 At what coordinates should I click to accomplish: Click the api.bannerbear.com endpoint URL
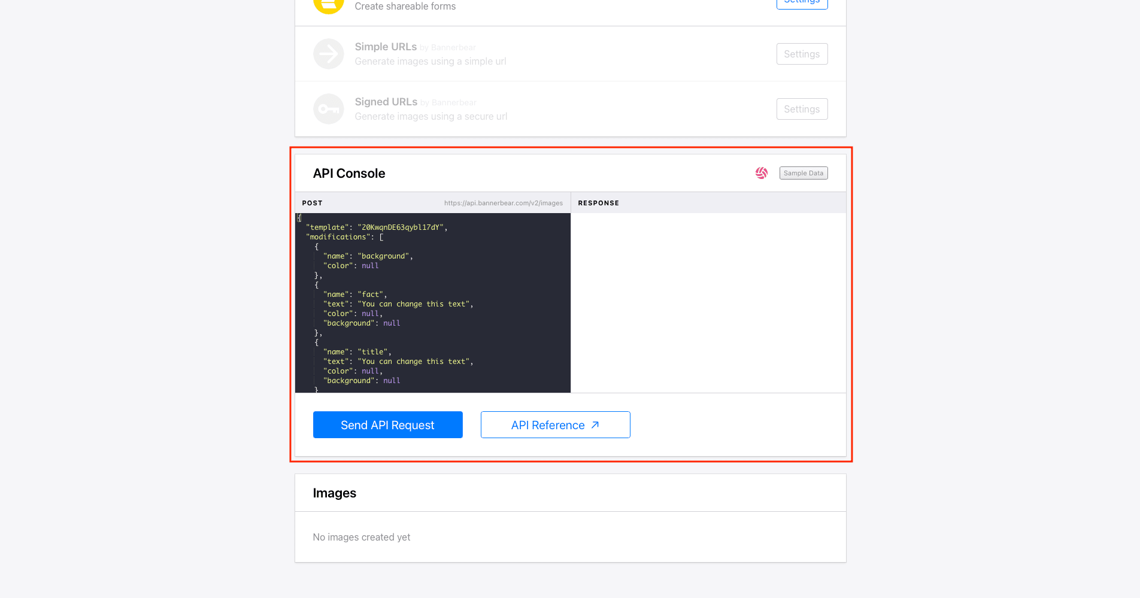pos(503,203)
